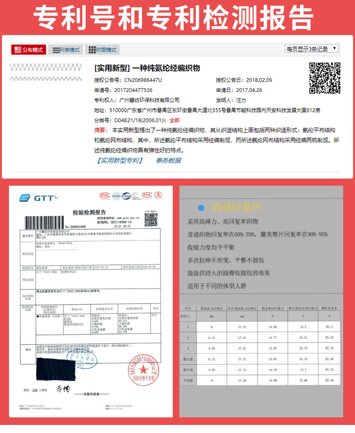Click the first CMA certification mark
Image resolution: width=355 pixels, height=433 pixels.
tap(105, 196)
